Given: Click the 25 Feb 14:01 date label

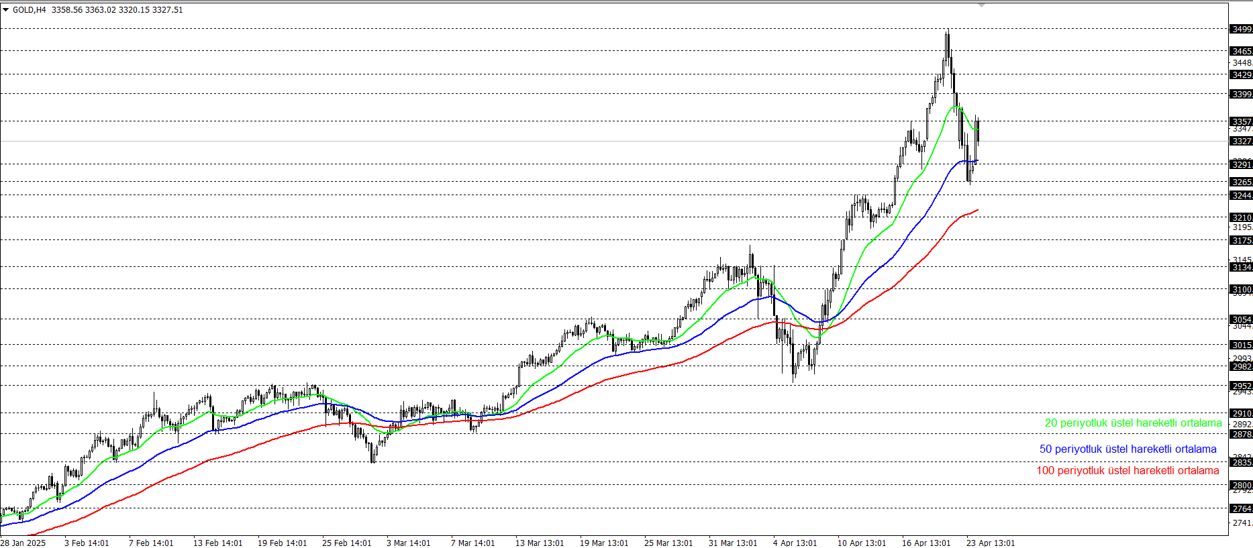Looking at the screenshot, I should click(346, 543).
